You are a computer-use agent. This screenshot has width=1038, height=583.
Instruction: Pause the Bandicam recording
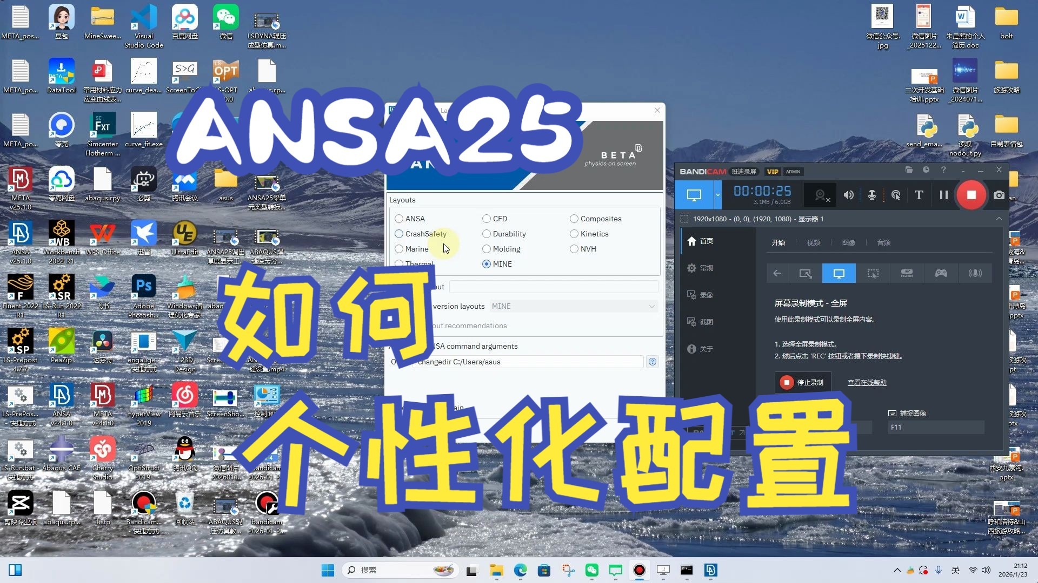point(943,195)
